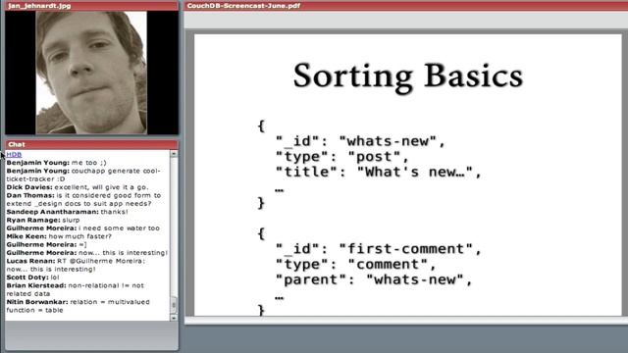Screen dimensions: 628x353
Task: Click the "type": "comment" line on slide
Action: tap(355, 265)
